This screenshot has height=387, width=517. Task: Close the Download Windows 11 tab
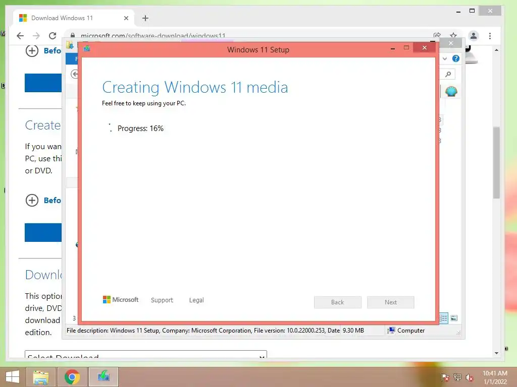click(x=126, y=18)
